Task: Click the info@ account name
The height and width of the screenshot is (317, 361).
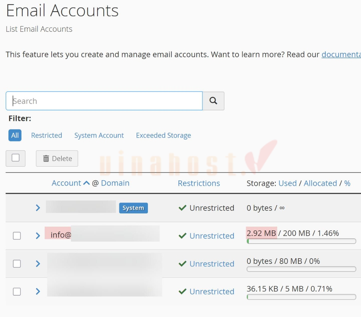Action: [61, 235]
